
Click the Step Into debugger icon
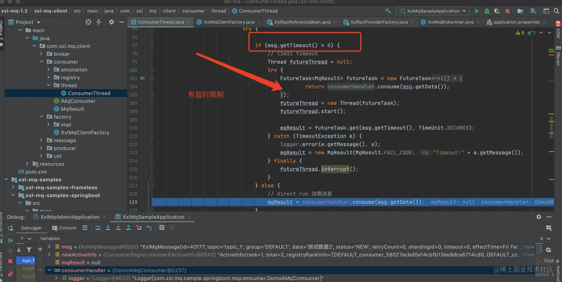click(x=108, y=228)
